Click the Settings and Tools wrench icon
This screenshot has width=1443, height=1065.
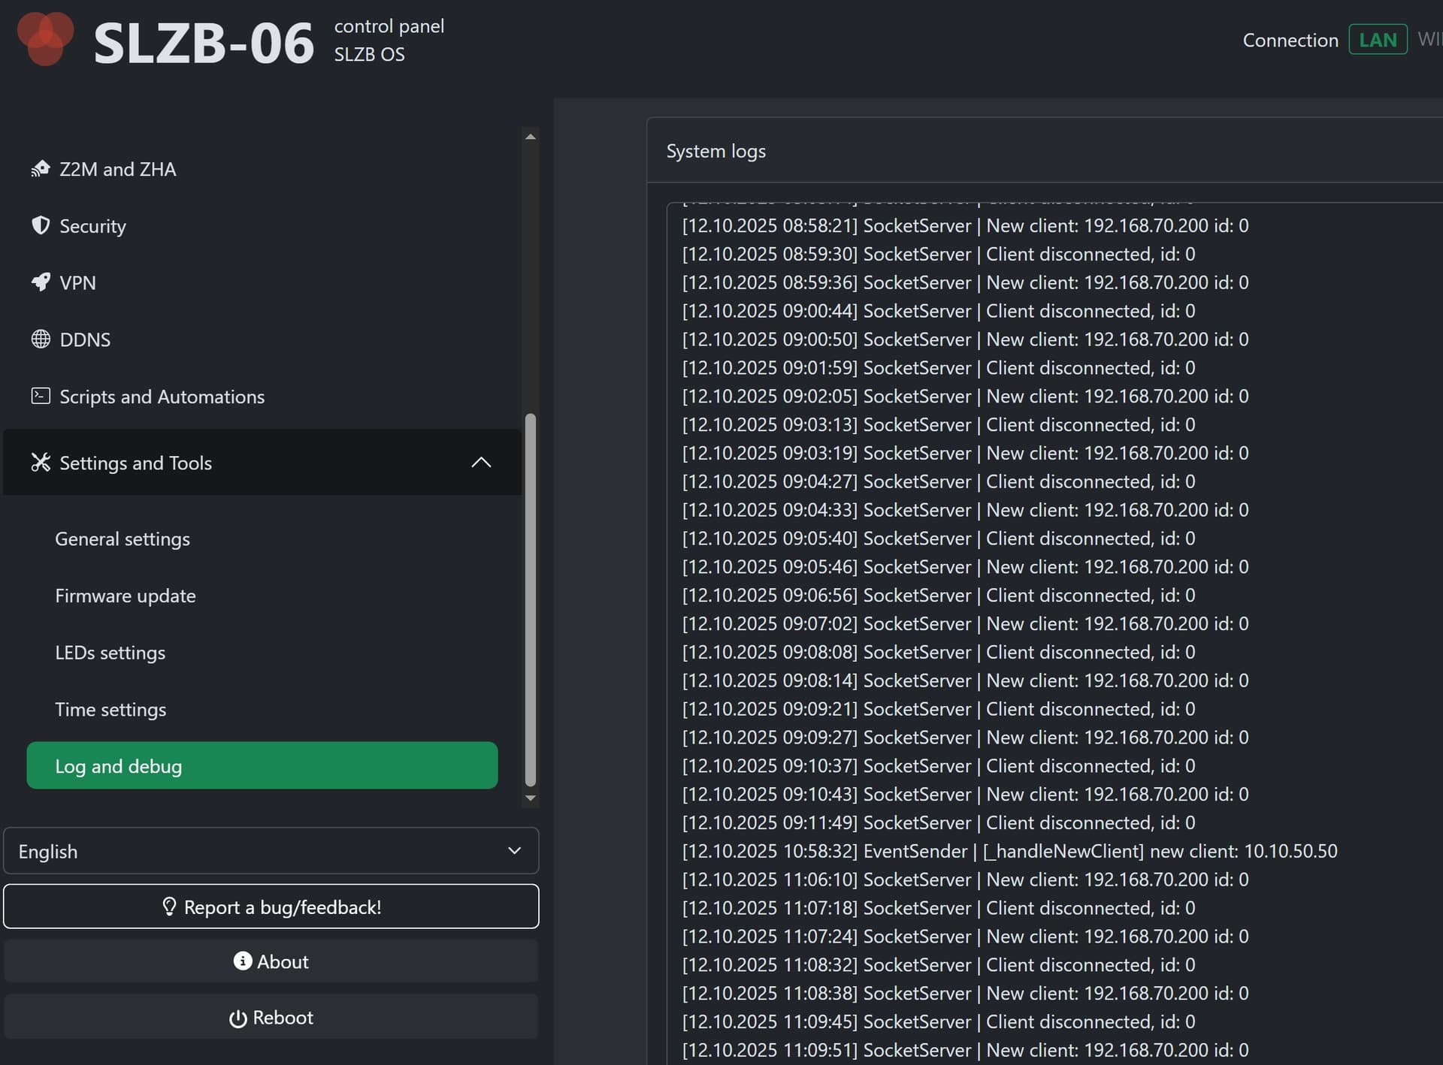(41, 463)
